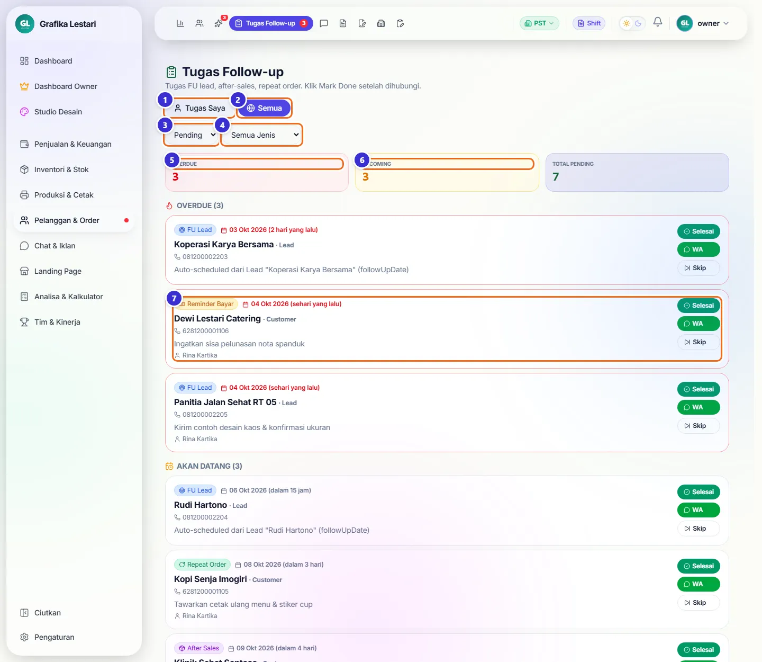Click the clipboard-edit icon in top toolbar
This screenshot has width=762, height=662.
(400, 23)
